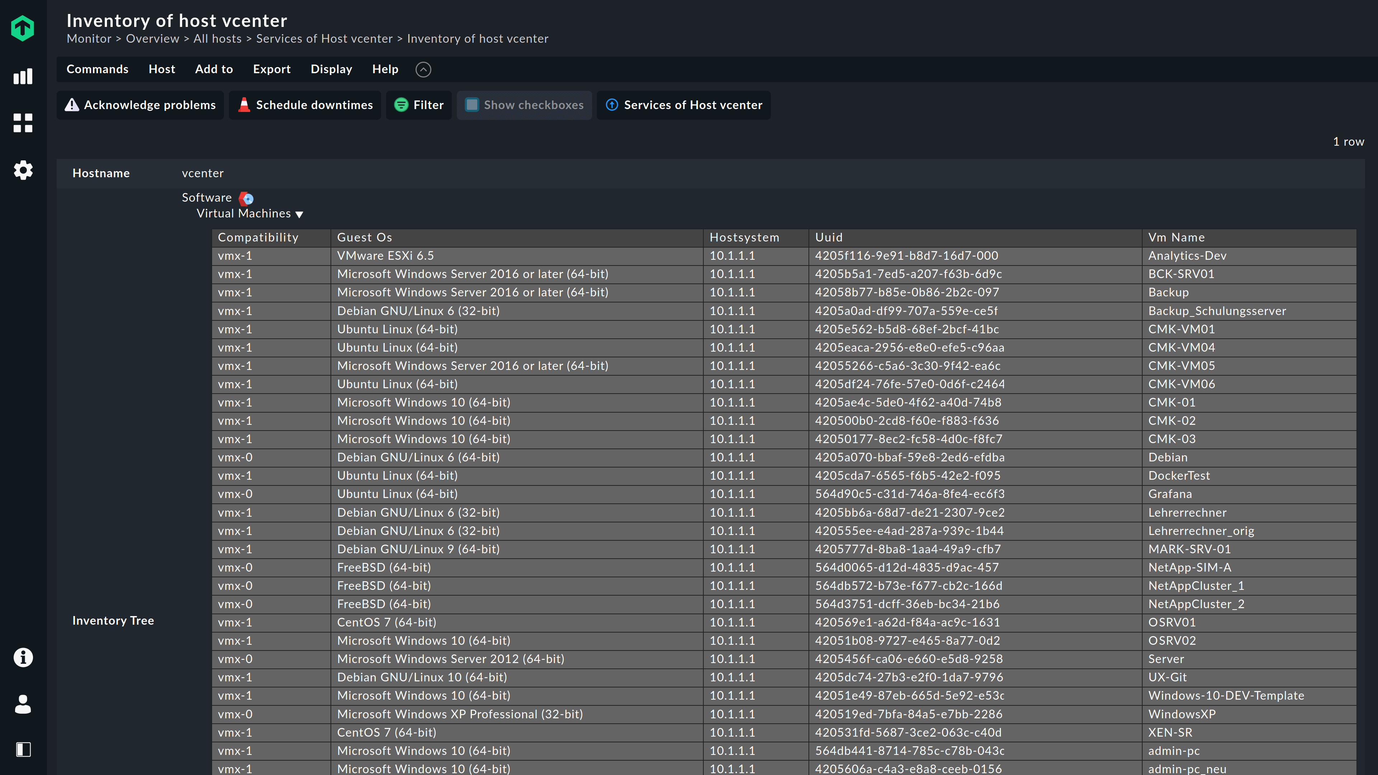Click the Overview breadcrumb link
This screenshot has width=1378, height=775.
pyautogui.click(x=153, y=38)
